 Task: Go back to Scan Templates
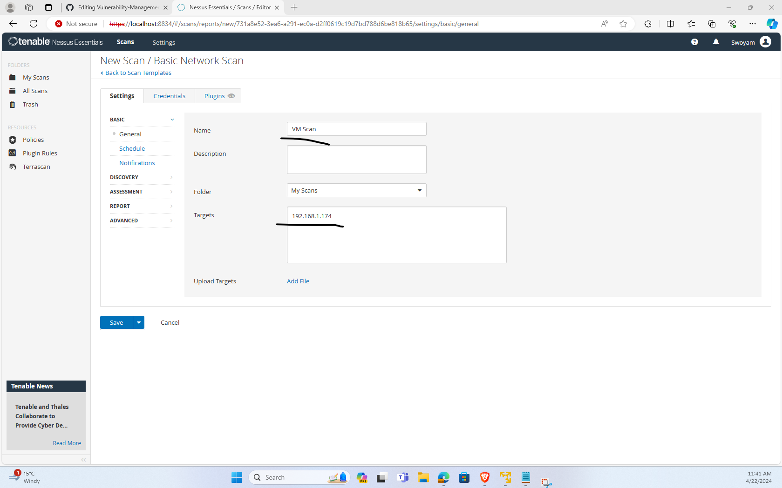136,73
